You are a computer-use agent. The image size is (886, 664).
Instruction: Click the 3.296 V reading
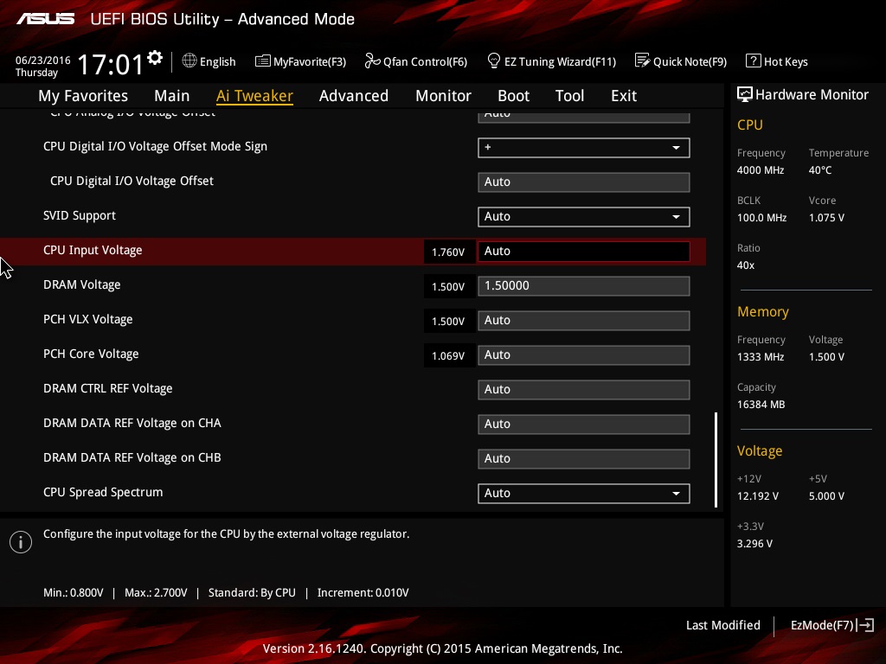click(754, 544)
